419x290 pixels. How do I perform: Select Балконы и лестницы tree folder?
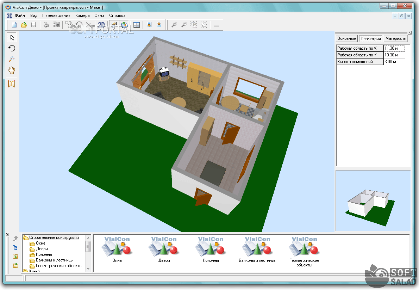[54, 260]
